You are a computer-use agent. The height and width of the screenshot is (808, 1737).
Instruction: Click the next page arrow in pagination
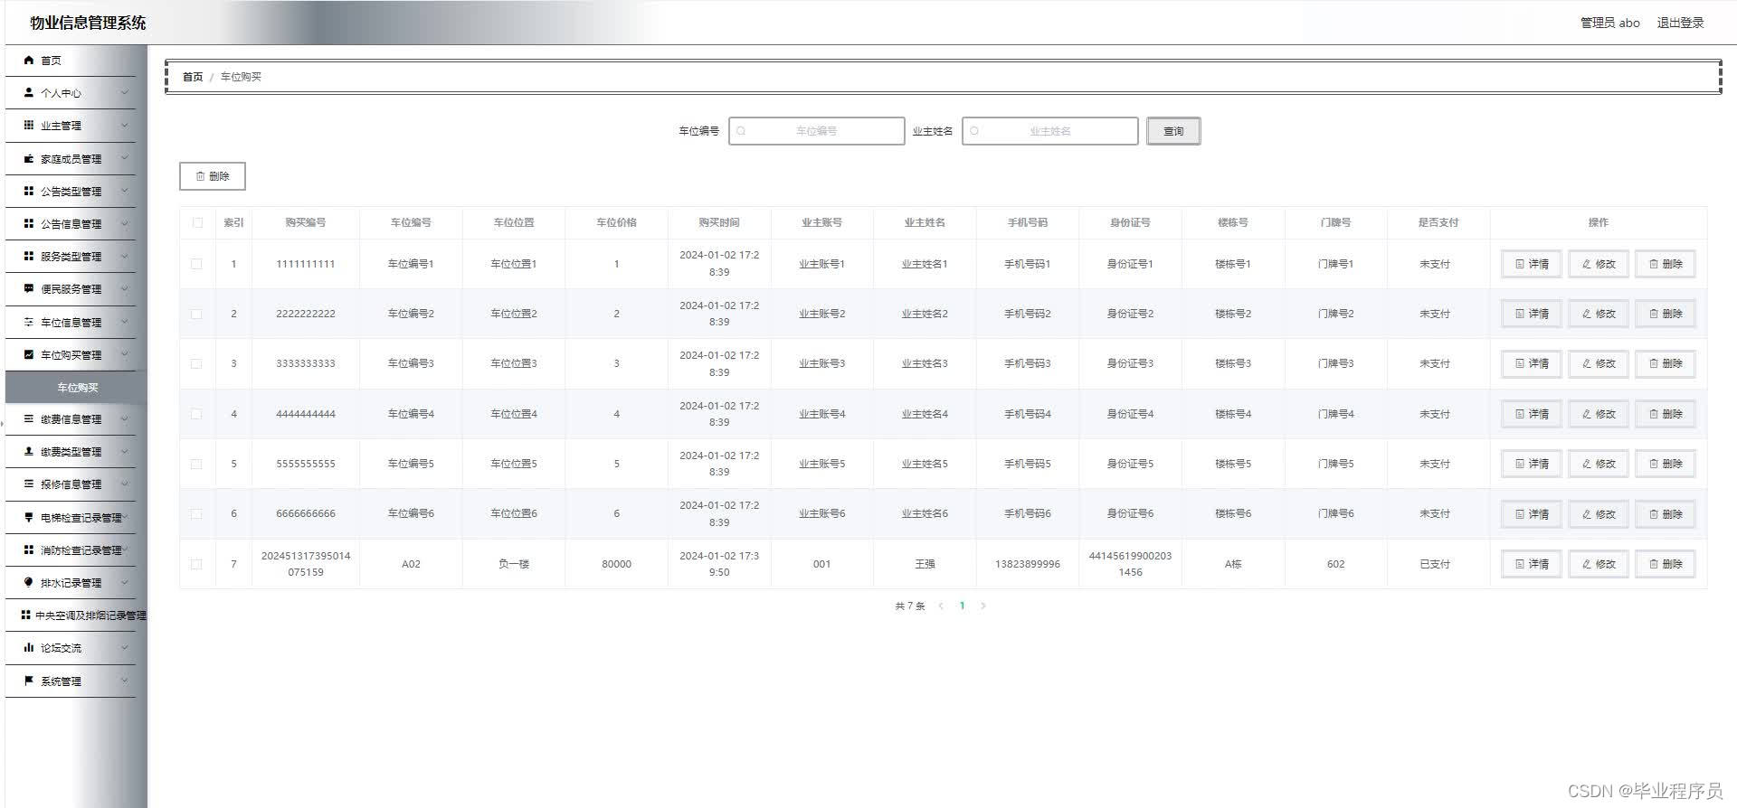point(983,606)
